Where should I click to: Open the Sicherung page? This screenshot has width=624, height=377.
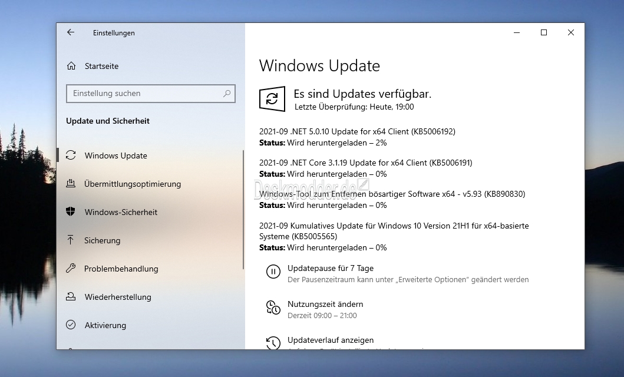[x=103, y=240]
